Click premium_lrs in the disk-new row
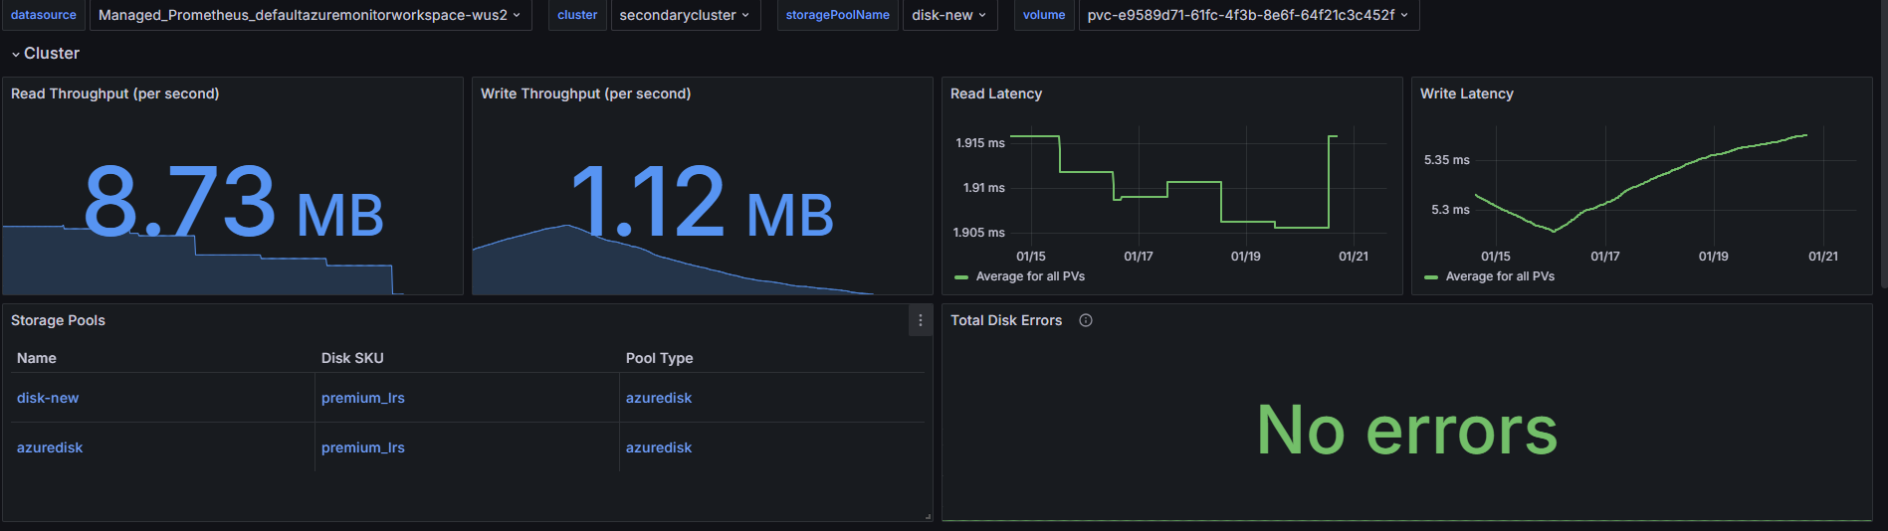Screen dimensions: 1888x531 (x=363, y=398)
